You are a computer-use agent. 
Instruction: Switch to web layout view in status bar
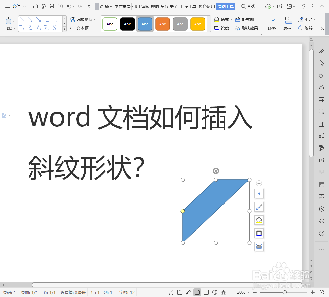(x=215, y=292)
